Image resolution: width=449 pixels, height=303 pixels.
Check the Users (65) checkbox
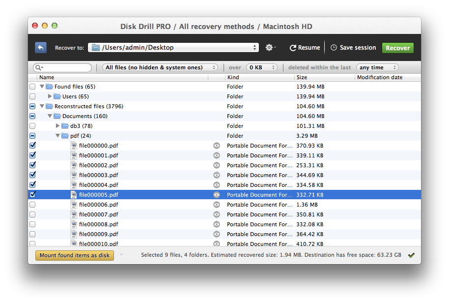point(32,96)
